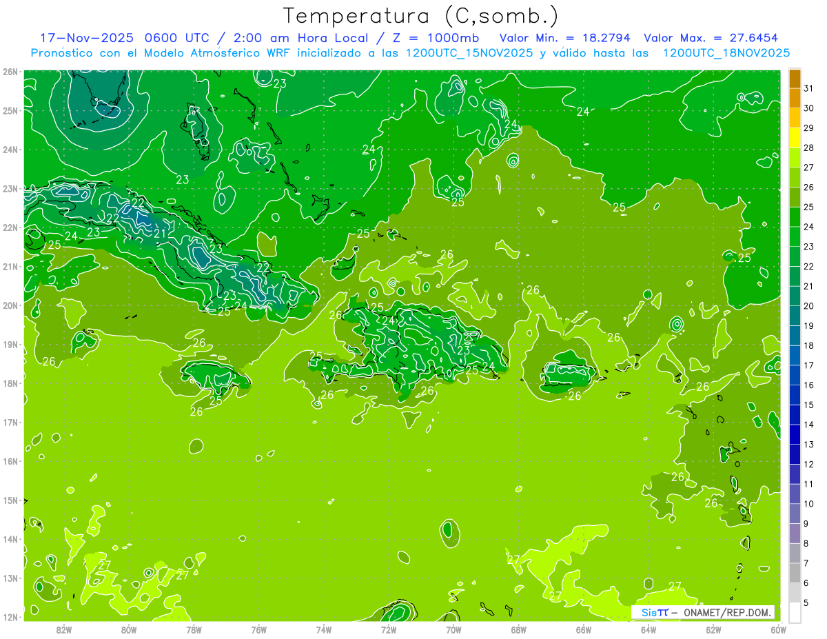Click the color legend label "13"
Image resolution: width=827 pixels, height=639 pixels.
(809, 445)
